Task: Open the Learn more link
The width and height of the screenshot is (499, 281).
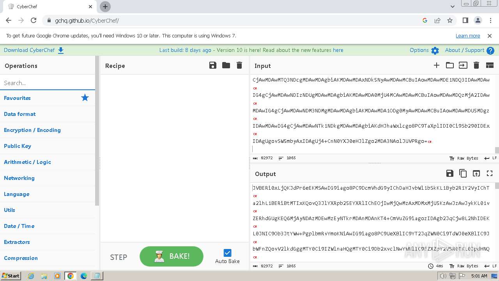Action: click(x=468, y=36)
